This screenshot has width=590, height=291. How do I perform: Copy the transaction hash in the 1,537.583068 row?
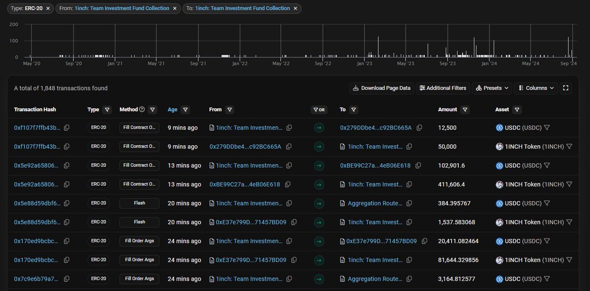pos(66,222)
